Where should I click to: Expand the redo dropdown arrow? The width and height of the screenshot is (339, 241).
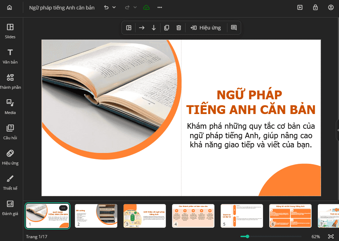click(x=135, y=7)
